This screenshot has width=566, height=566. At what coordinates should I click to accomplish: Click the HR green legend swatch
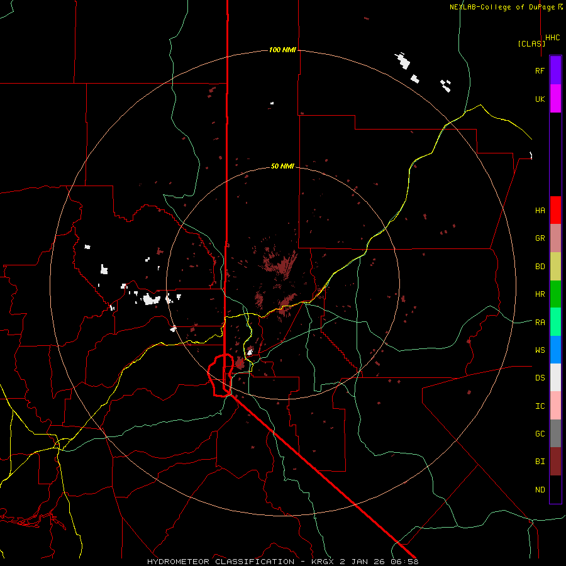click(x=555, y=294)
